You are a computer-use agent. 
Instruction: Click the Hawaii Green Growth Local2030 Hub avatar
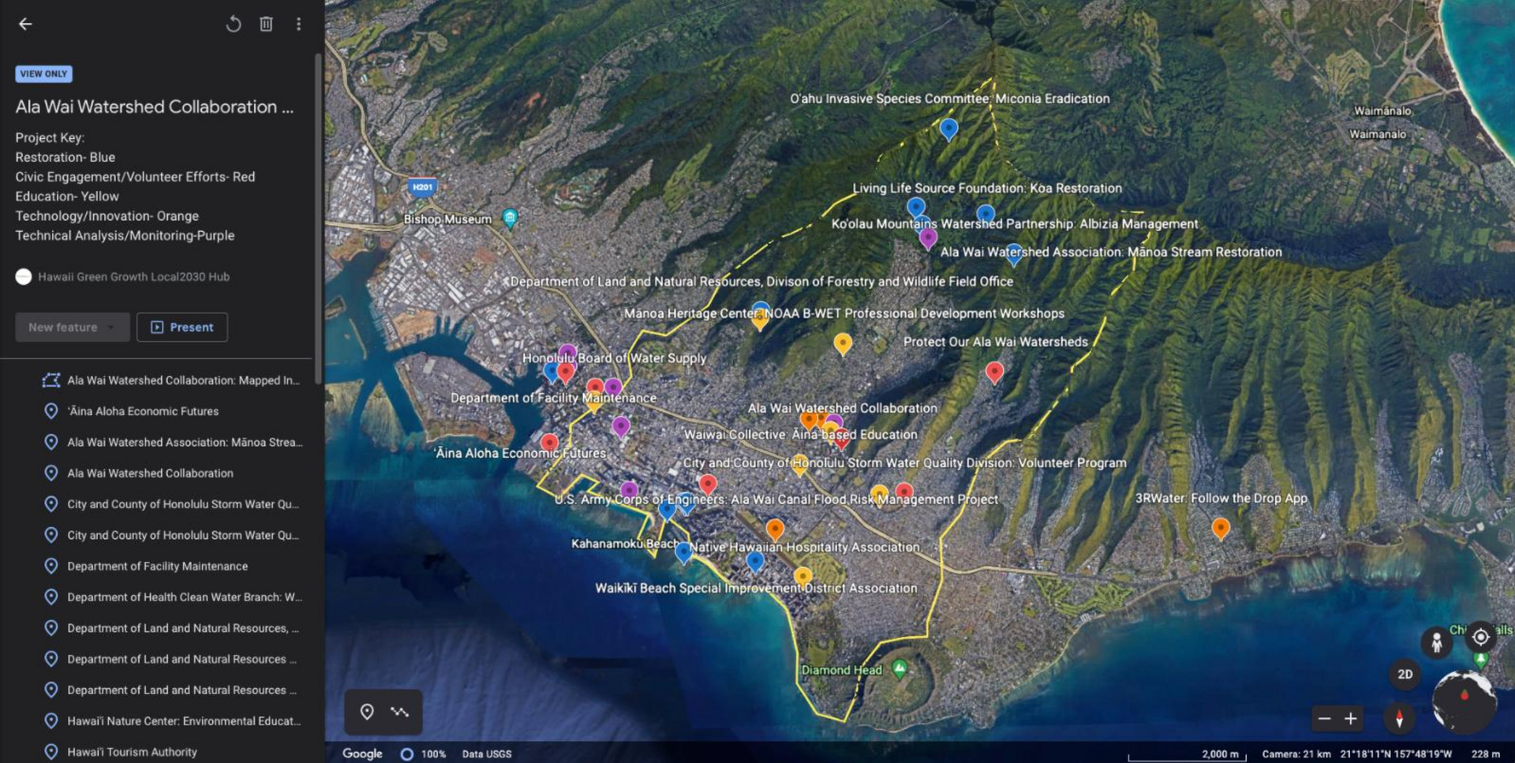point(24,277)
